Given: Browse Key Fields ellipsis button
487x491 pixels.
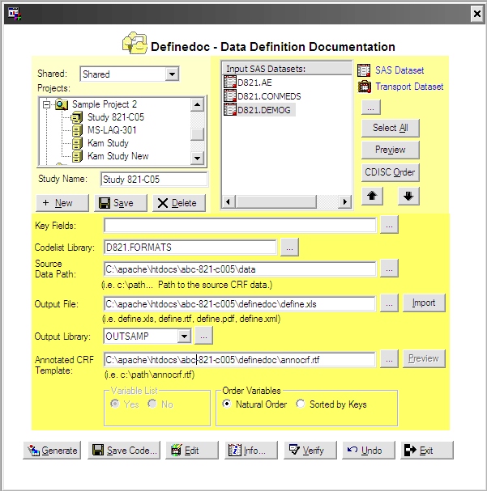Looking at the screenshot, I should tap(389, 225).
